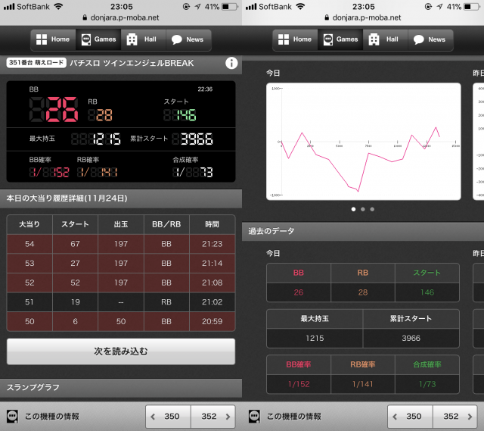Viewport: 484px width, 431px height.
Task: Tap この機種の情報 icon in right bottom bar
Action: point(255,417)
